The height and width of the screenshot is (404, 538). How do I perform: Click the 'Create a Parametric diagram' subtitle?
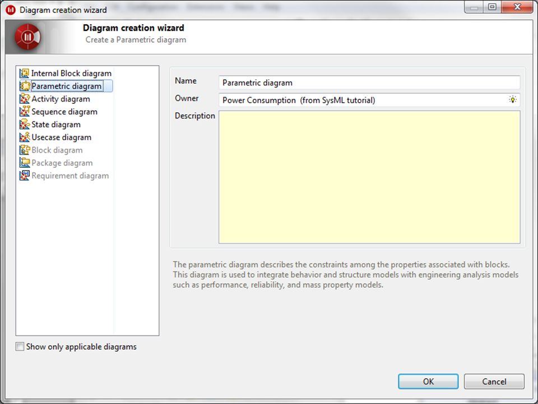pos(136,39)
